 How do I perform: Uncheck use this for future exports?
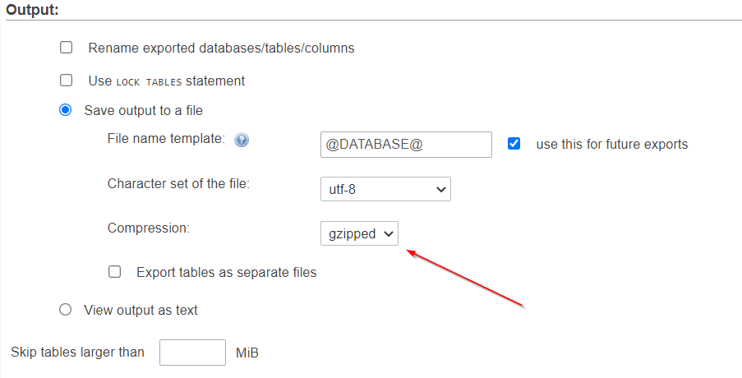point(514,143)
